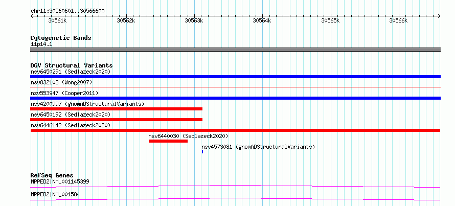455x206 pixels.
Task: Click the nsv6446142 red variant bar
Action: click(x=235, y=130)
